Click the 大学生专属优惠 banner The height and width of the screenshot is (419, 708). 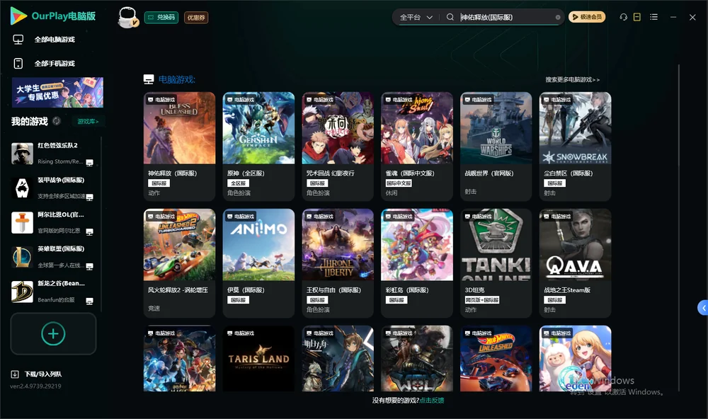(x=57, y=93)
